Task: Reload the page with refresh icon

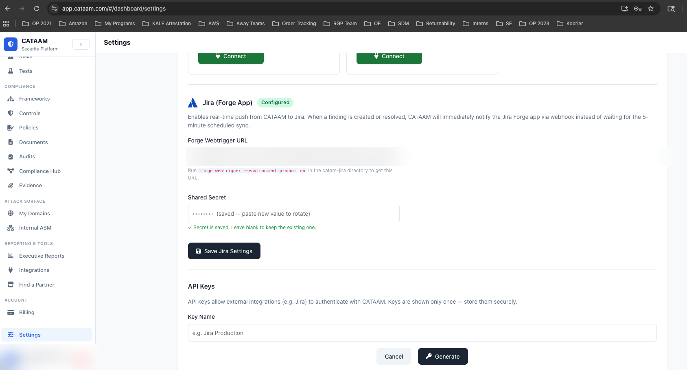Action: coord(37,9)
